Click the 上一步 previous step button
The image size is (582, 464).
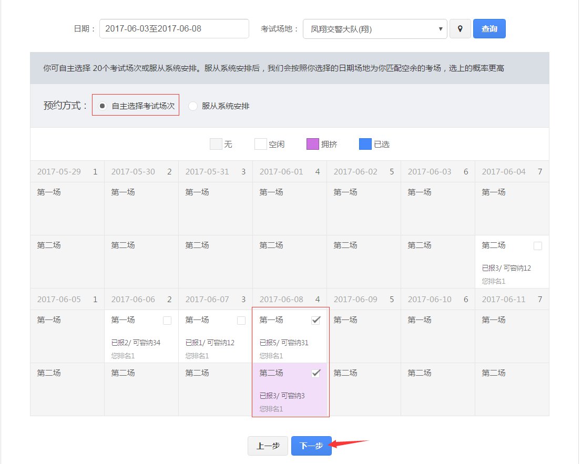pyautogui.click(x=268, y=445)
